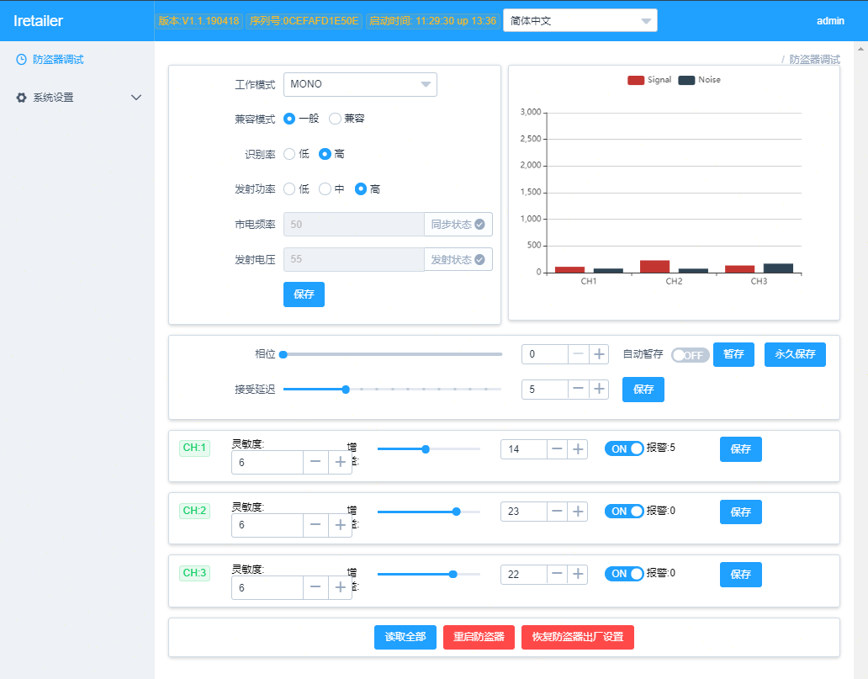Open the 工作模式 MONO dropdown

[360, 84]
